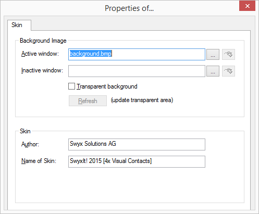259x214 pixels.
Task: Click the hand icon beside Active window field
Action: point(228,55)
